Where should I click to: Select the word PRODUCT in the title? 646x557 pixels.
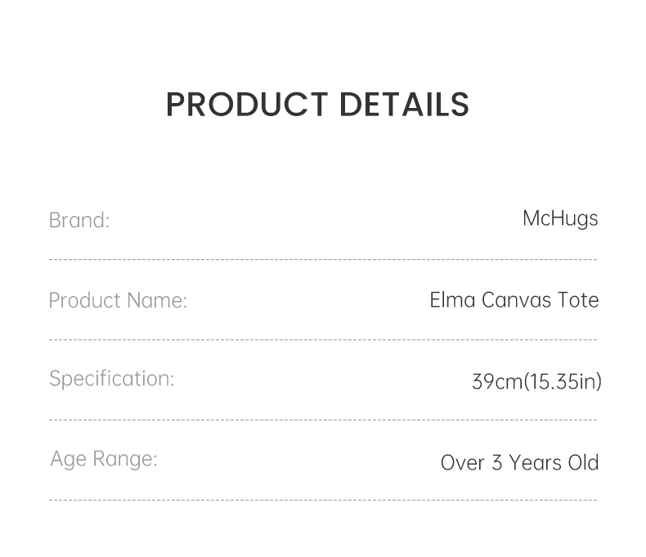click(246, 105)
